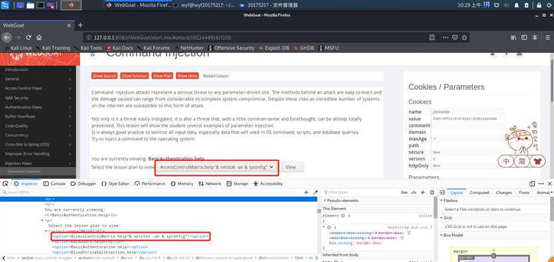
Task: Expand Access Control Flaws sidebar item
Action: click(x=38, y=88)
